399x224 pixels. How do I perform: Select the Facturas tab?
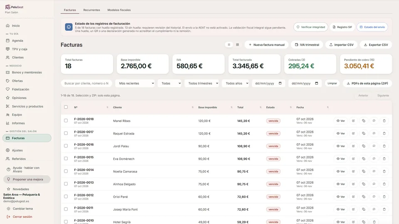pos(70,10)
